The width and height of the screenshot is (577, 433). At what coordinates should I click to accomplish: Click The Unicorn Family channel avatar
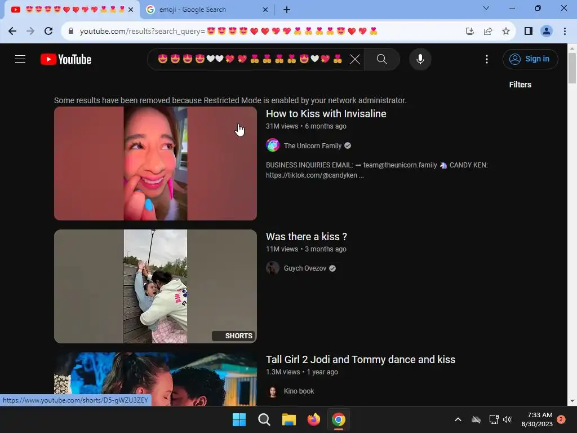pos(273,145)
